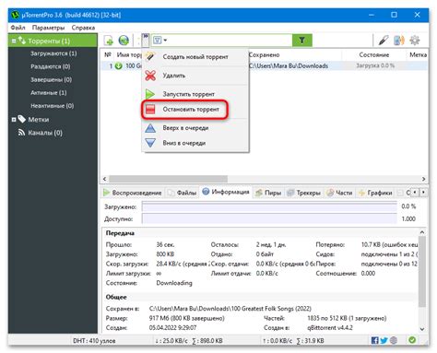Click the blue down-triangle queue icon
This screenshot has width=437, height=353.
(150, 143)
